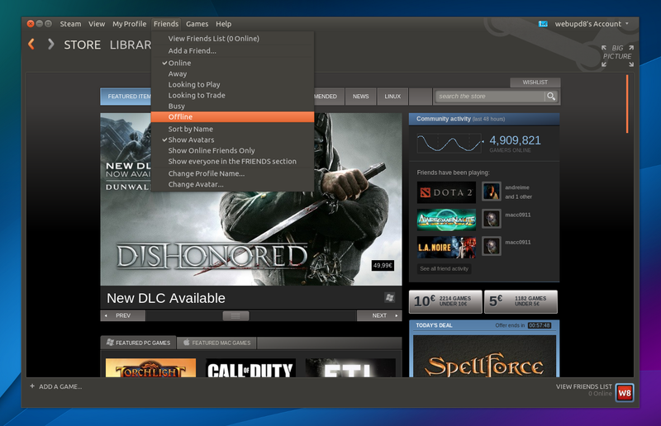661x426 pixels.
Task: Open the W8 avatar at bottom right
Action: tap(625, 393)
